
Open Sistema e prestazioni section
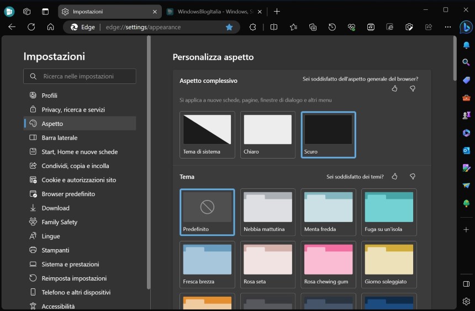coord(80,264)
